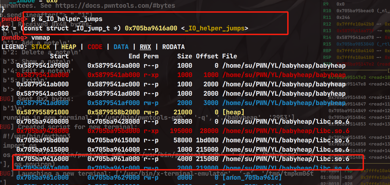This screenshot has width=390, height=185.
Task: Click the Offset column header
Action: click(207, 56)
